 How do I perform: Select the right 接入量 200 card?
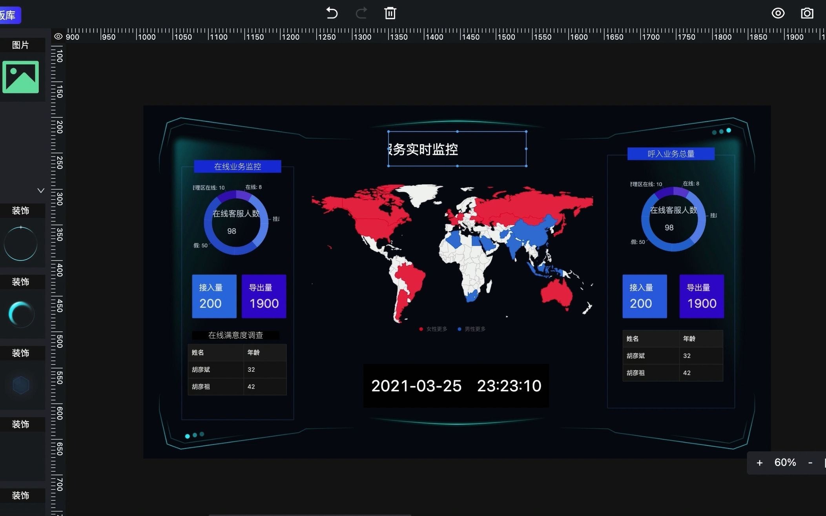(x=644, y=296)
